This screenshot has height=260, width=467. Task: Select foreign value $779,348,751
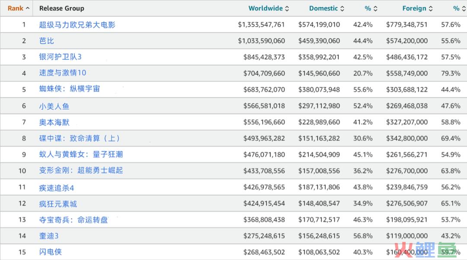[407, 25]
